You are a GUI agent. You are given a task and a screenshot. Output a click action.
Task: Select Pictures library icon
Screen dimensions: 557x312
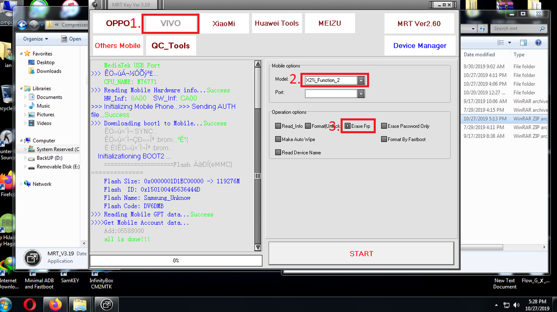32,114
